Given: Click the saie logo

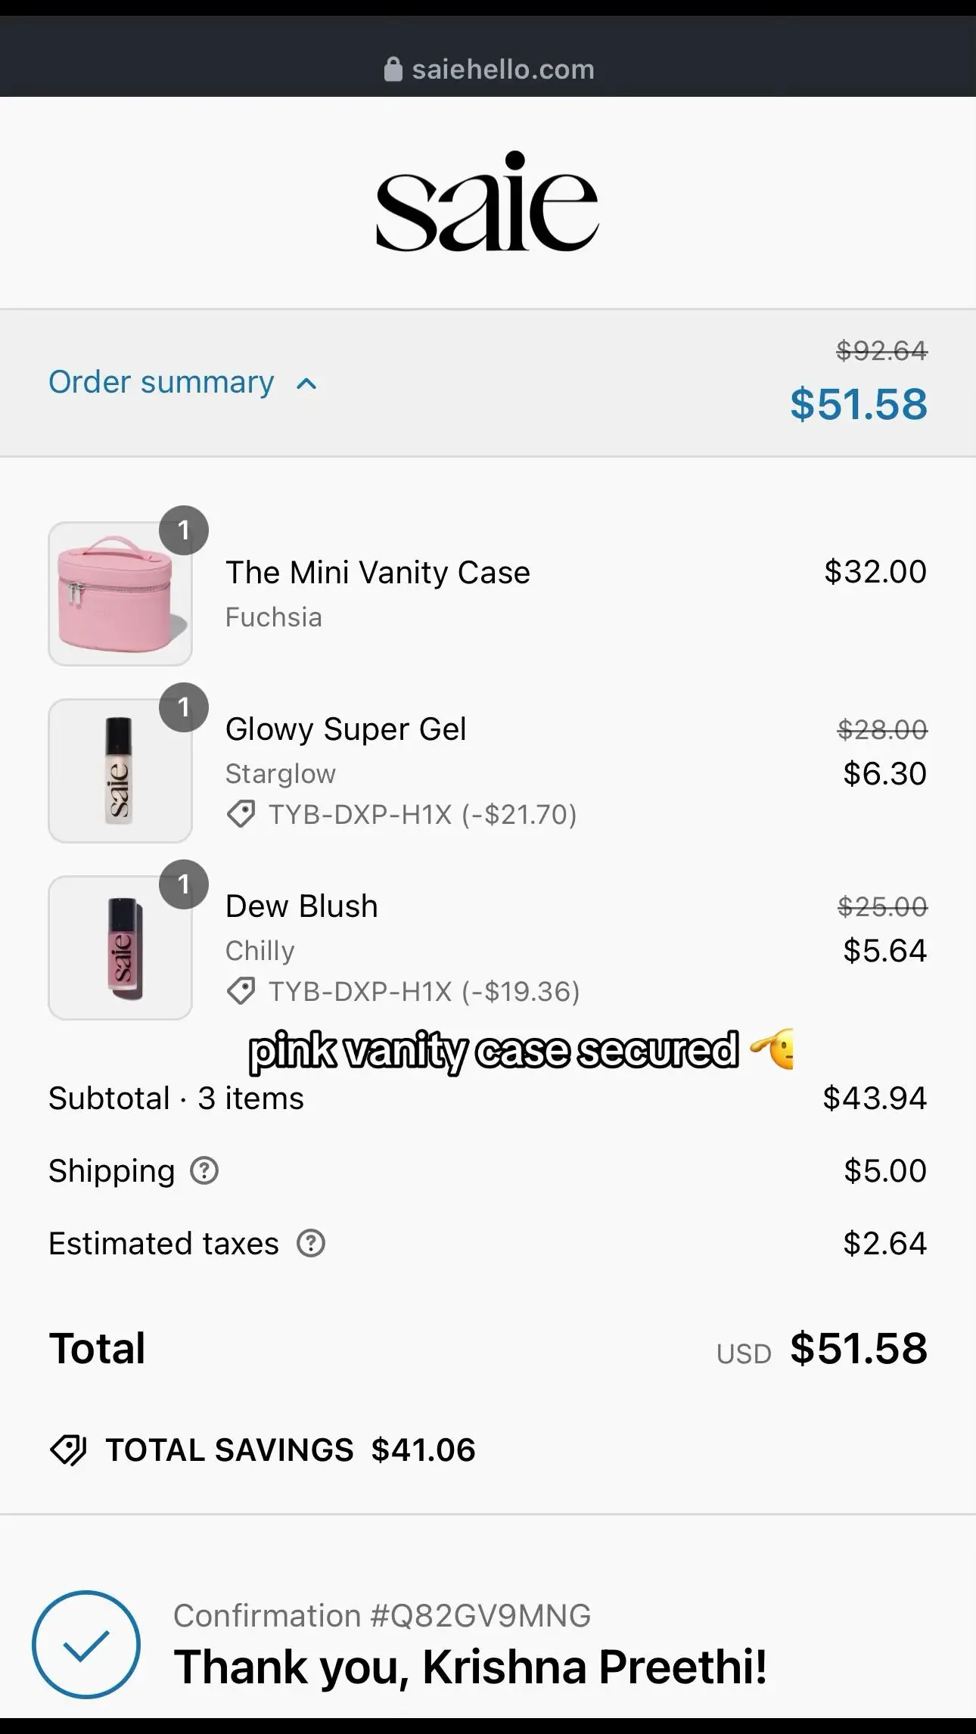Looking at the screenshot, I should [x=488, y=201].
